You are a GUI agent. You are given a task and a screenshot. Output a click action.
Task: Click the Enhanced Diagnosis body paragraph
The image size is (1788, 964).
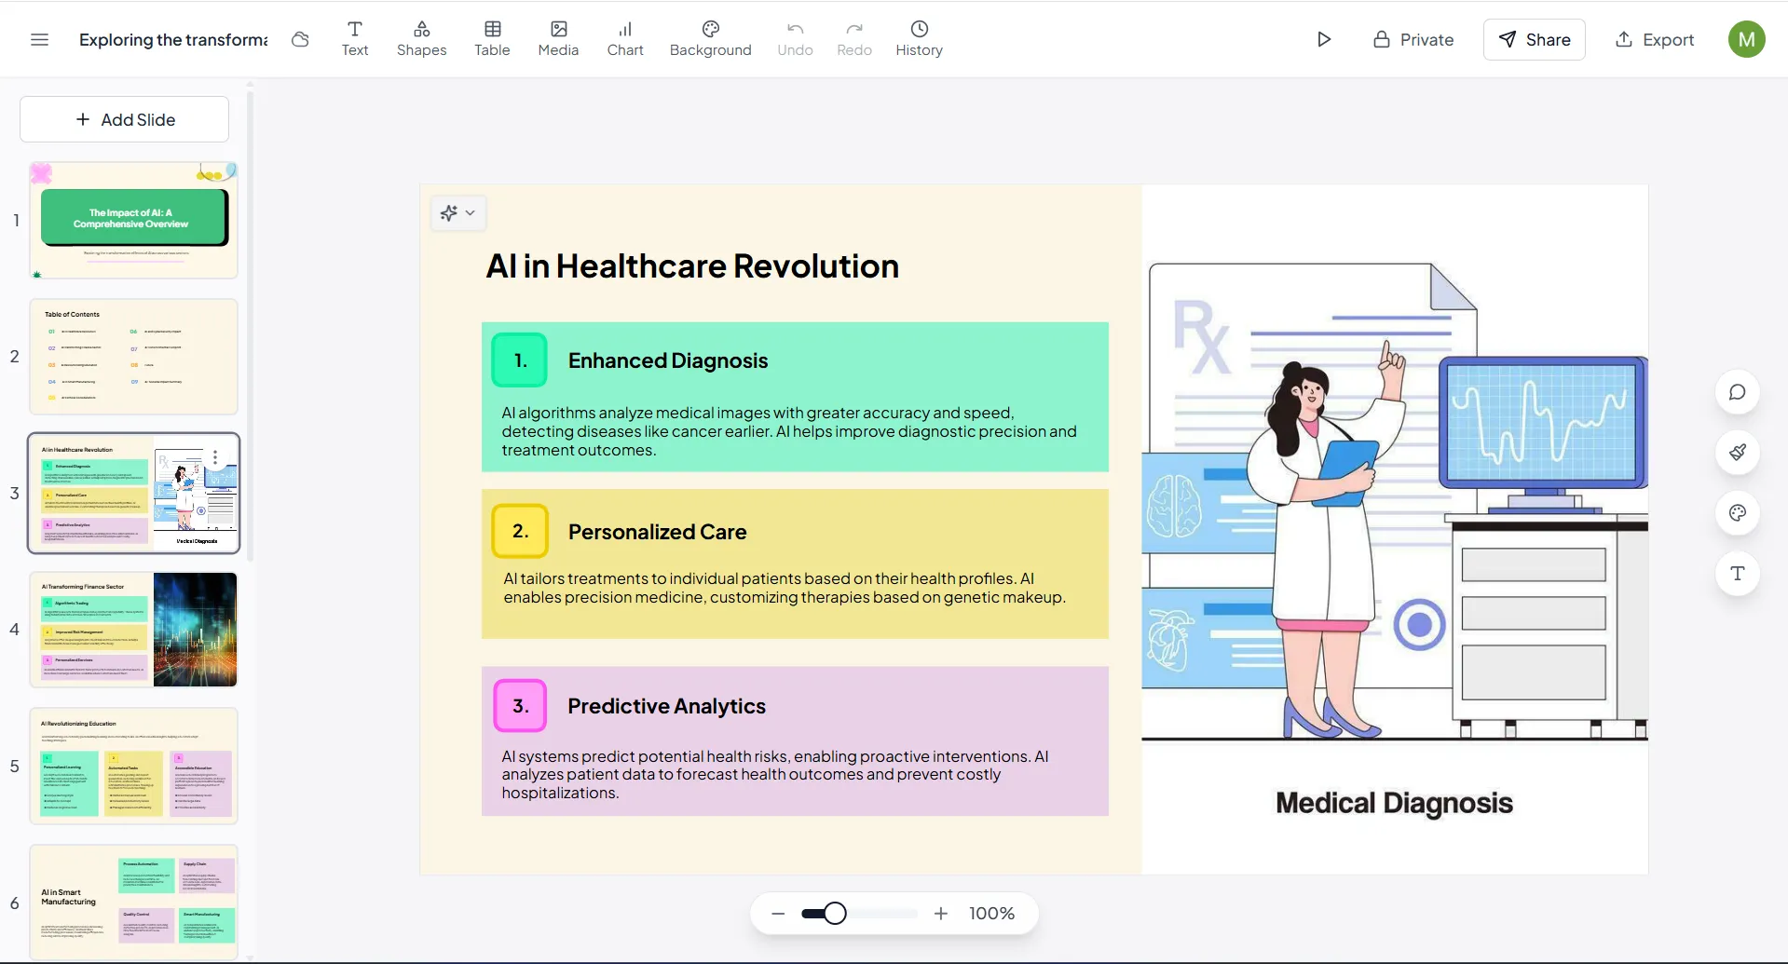click(790, 431)
